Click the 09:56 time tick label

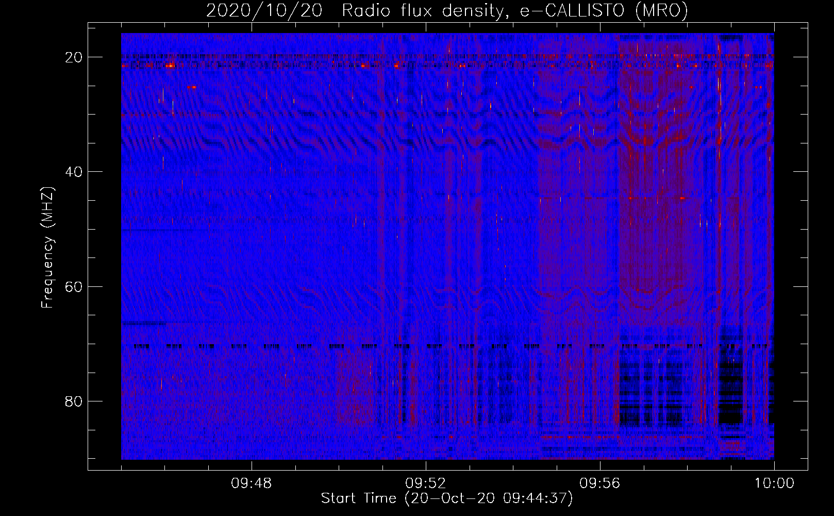pos(599,483)
